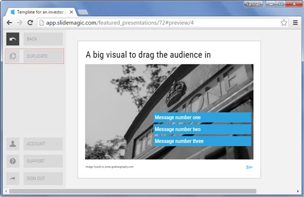The height and width of the screenshot is (197, 304).
Task: Open the ACCOUNT button
Action: coord(43,144)
